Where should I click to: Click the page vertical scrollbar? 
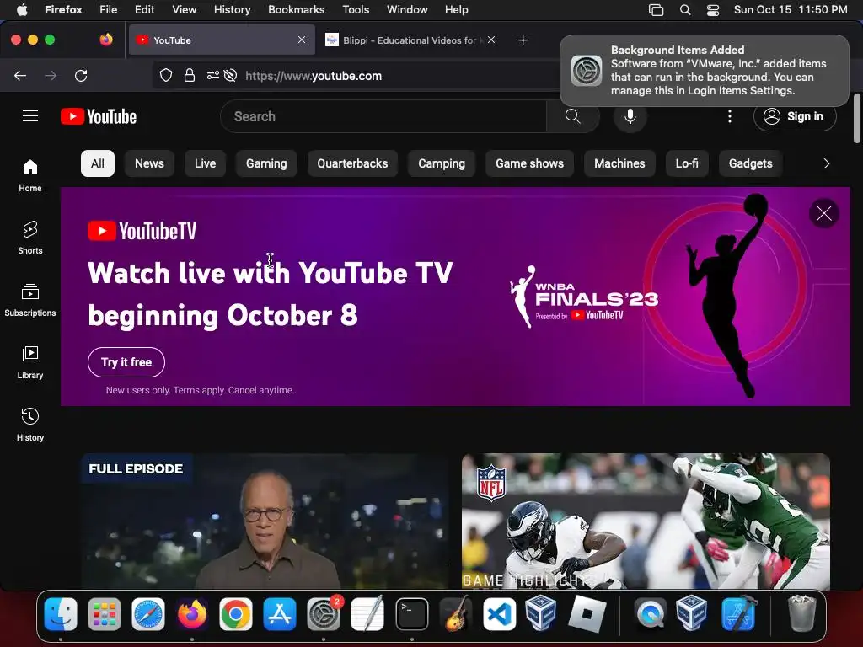[x=857, y=118]
